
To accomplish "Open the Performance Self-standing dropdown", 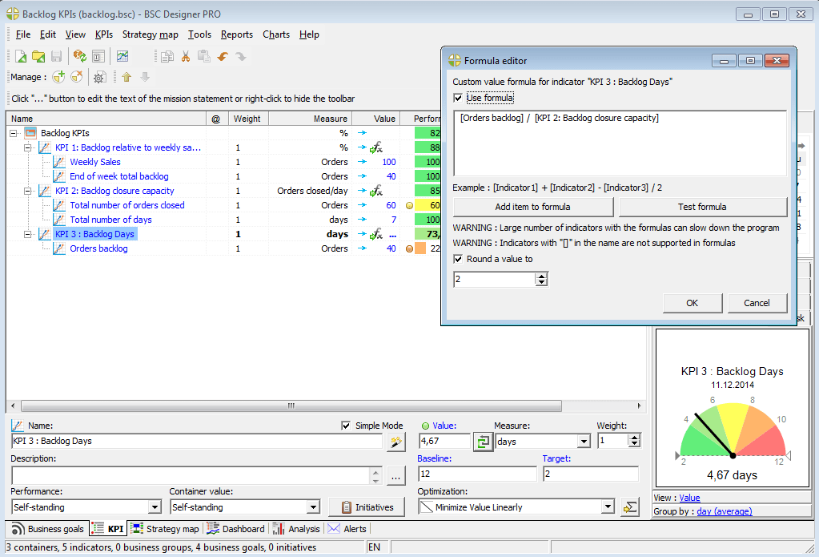I will tap(154, 507).
